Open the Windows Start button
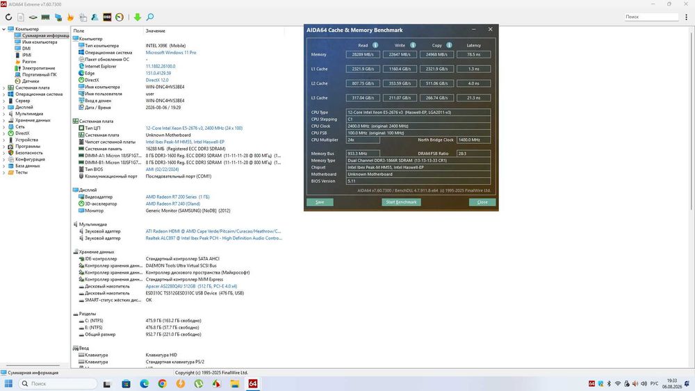 pyautogui.click(x=8, y=383)
